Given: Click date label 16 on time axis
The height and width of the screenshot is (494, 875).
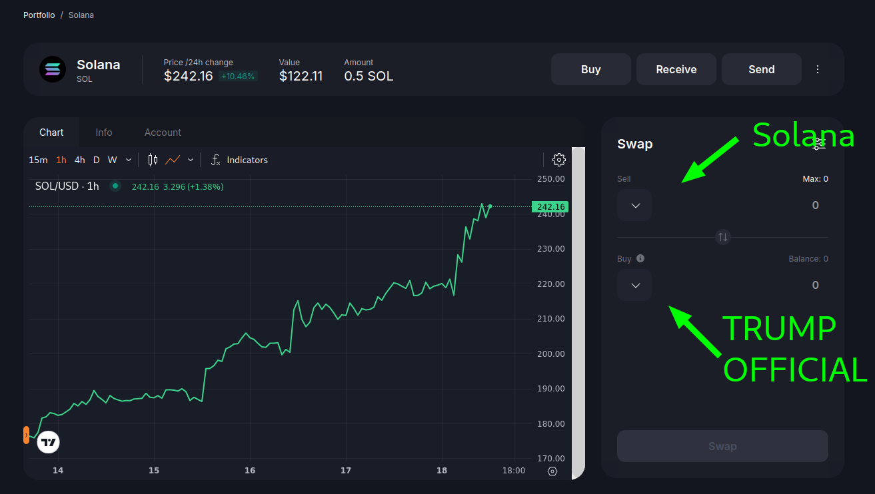Looking at the screenshot, I should (x=250, y=471).
